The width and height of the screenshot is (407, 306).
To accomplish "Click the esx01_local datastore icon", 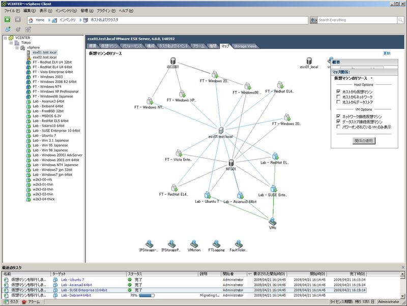I will [309, 61].
